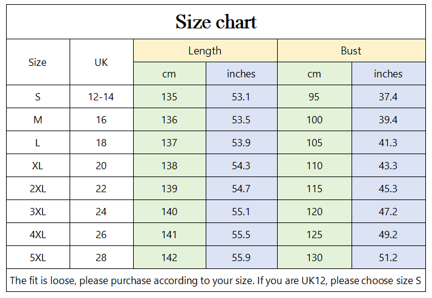Click the 55.9 inches length value
Image resolution: width=432 pixels, height=298 pixels.
tap(241, 258)
